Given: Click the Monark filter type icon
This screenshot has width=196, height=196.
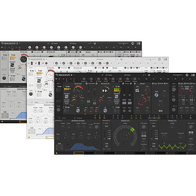Looking at the screenshot, I should pos(137,90).
